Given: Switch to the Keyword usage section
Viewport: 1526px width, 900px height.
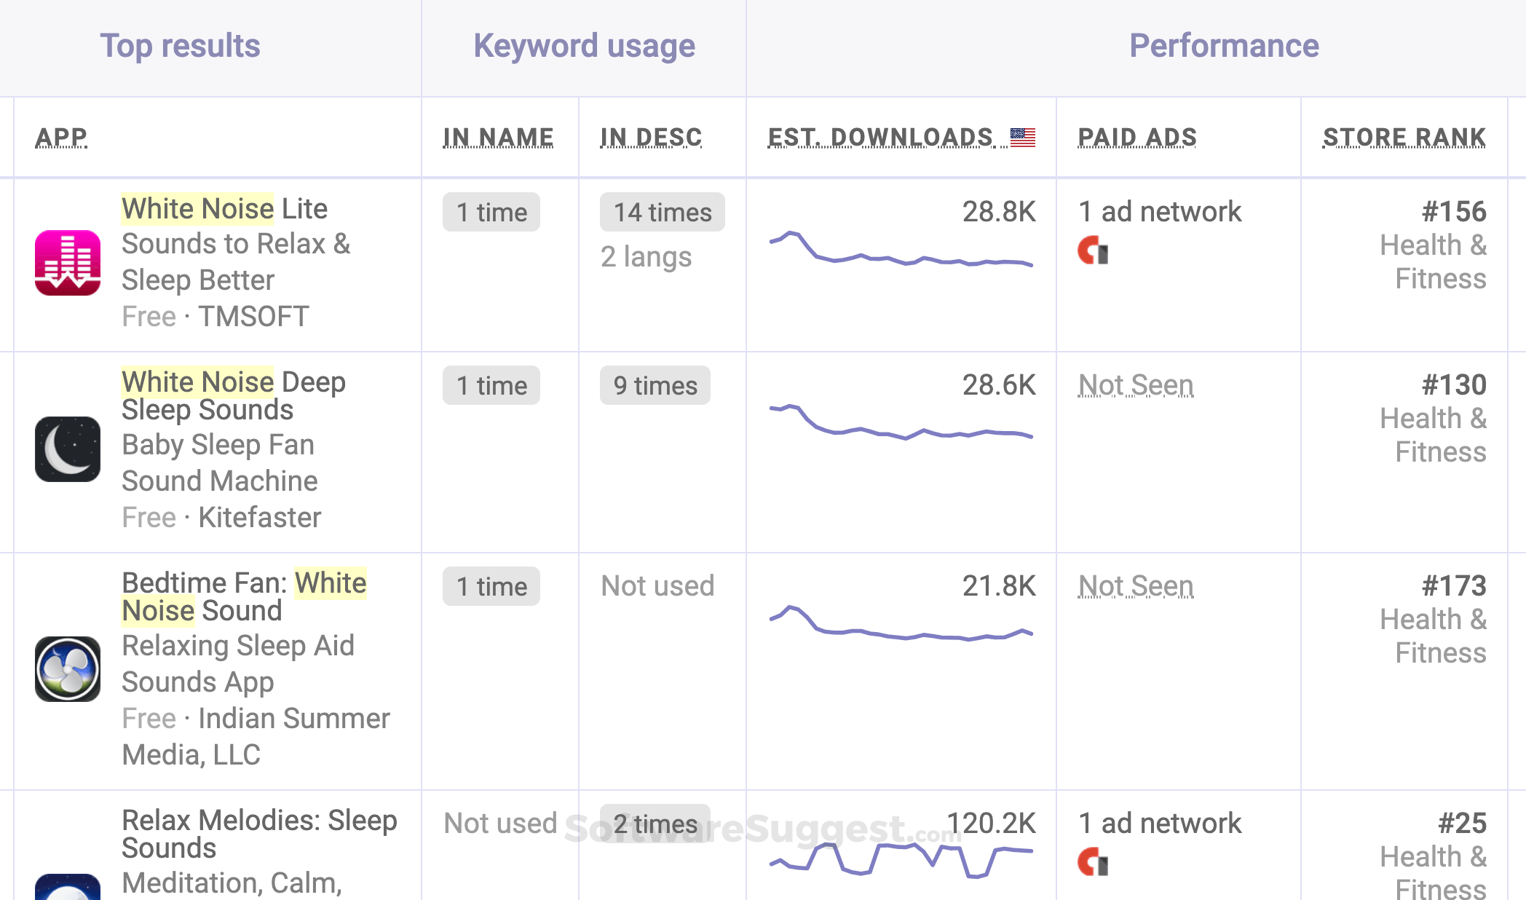Looking at the screenshot, I should click(583, 45).
